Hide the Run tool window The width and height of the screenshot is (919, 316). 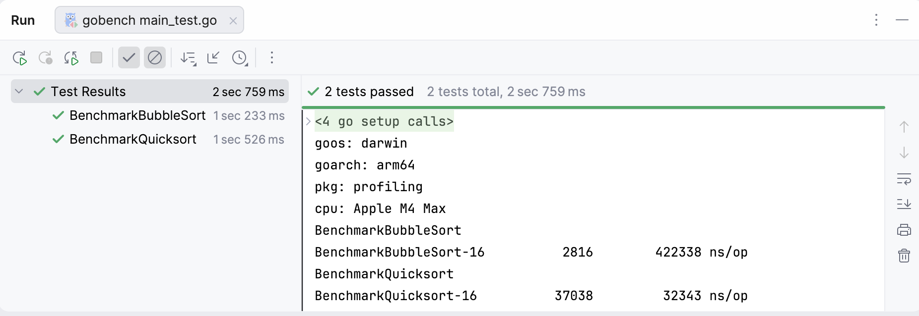(902, 20)
